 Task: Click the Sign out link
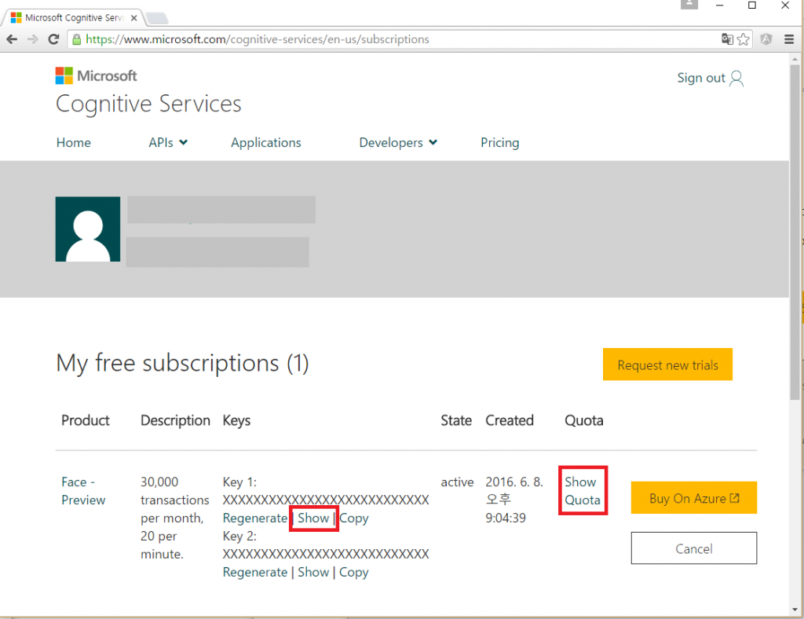(709, 78)
